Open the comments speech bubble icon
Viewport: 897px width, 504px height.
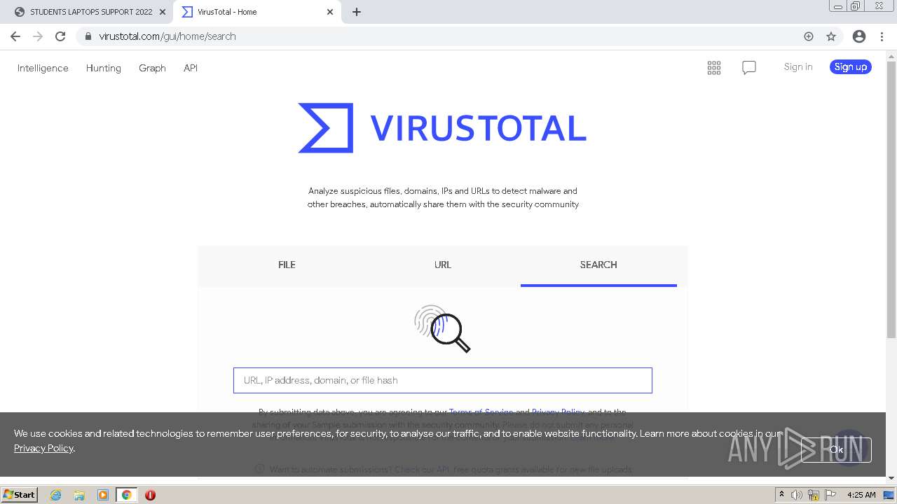pos(749,68)
